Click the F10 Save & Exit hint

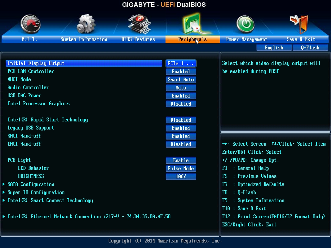point(244,208)
